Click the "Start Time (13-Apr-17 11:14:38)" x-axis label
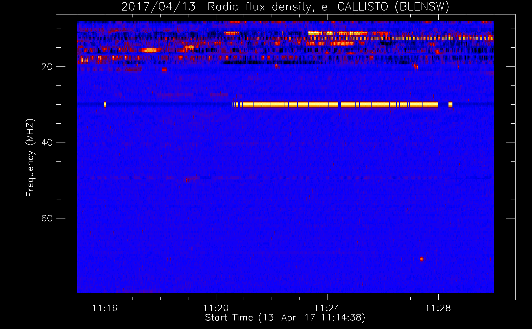532x329 pixels. pos(285,318)
